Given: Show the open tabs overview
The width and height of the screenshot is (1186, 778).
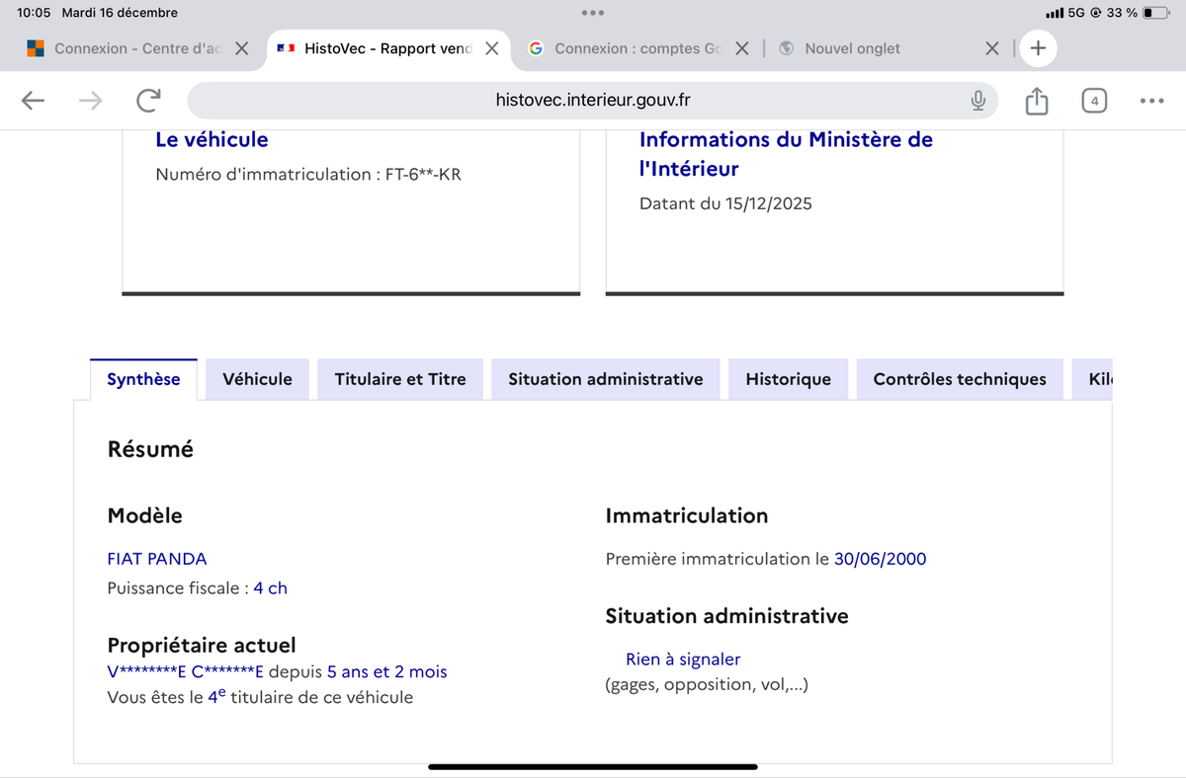Looking at the screenshot, I should (x=1094, y=100).
